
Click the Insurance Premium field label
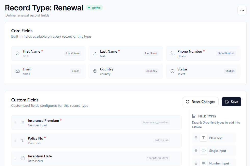tap(43, 120)
